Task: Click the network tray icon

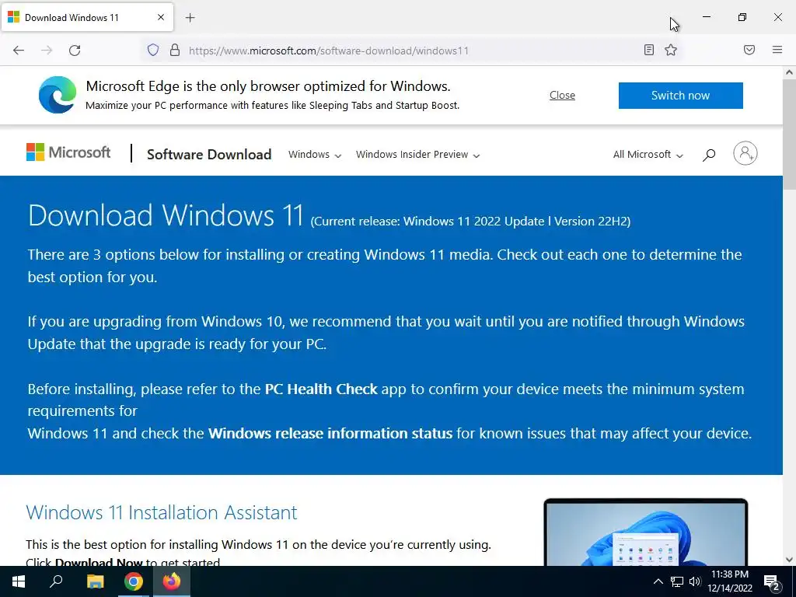Action: coord(677,581)
